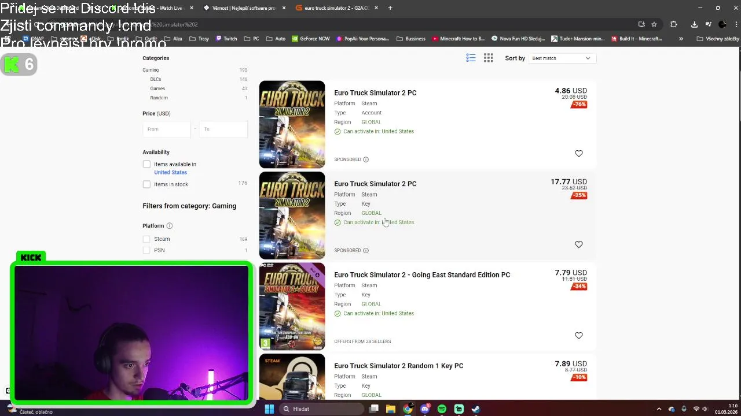Add the 17.77 USD Euro Truck Simulator 2 to wishlist
This screenshot has width=741, height=416.
(x=578, y=244)
